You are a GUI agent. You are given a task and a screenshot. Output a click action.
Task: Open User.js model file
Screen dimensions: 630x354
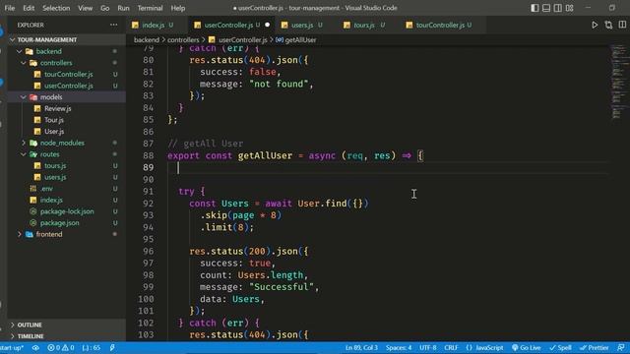pos(54,131)
